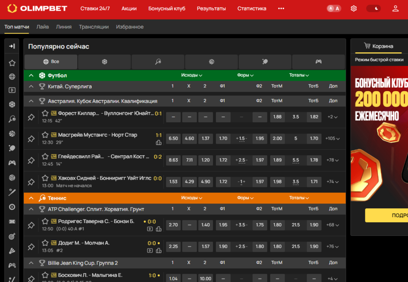Open more header menu items ellipsis
Image resolution: width=408 pixels, height=282 pixels.
click(x=281, y=9)
